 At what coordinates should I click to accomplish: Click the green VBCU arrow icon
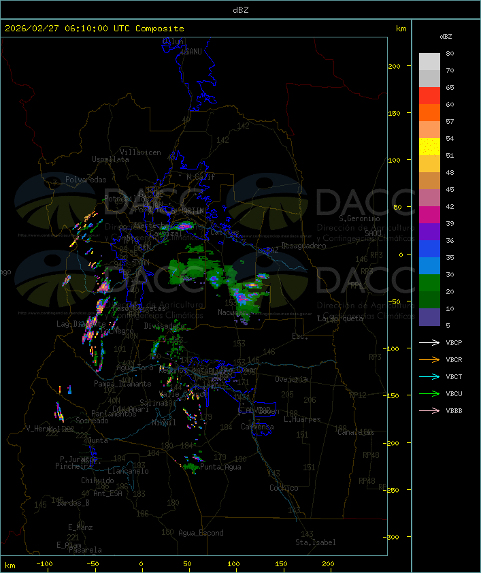429,393
